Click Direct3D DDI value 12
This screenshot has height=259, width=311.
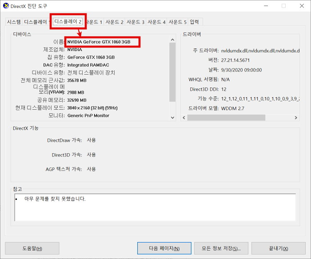click(x=224, y=89)
